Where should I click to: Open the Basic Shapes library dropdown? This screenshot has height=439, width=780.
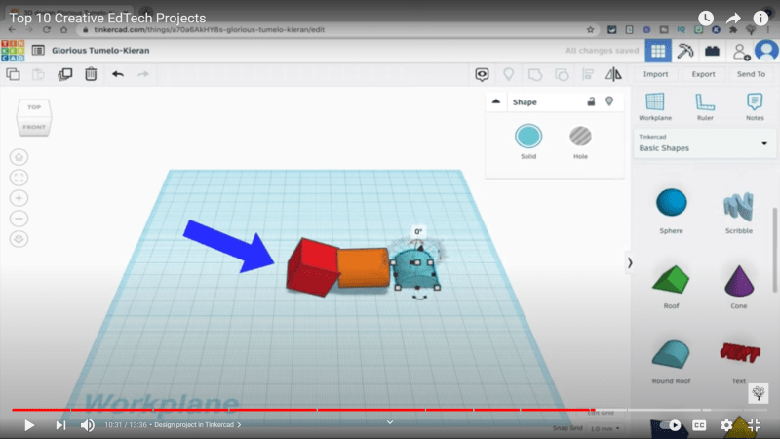point(702,143)
